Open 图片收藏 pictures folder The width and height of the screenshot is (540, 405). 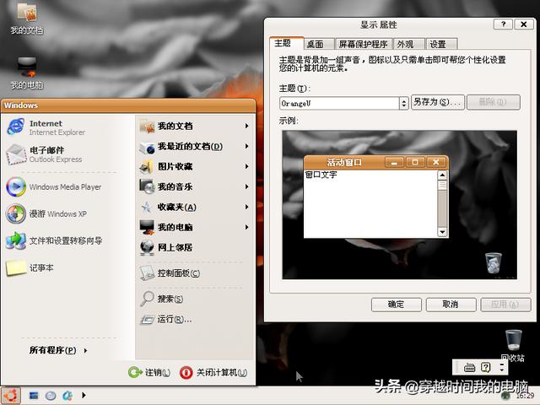click(x=195, y=167)
